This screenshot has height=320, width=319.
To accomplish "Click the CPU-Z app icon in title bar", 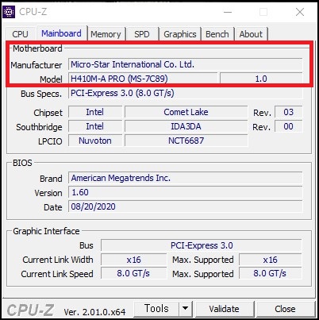I will coord(9,12).
